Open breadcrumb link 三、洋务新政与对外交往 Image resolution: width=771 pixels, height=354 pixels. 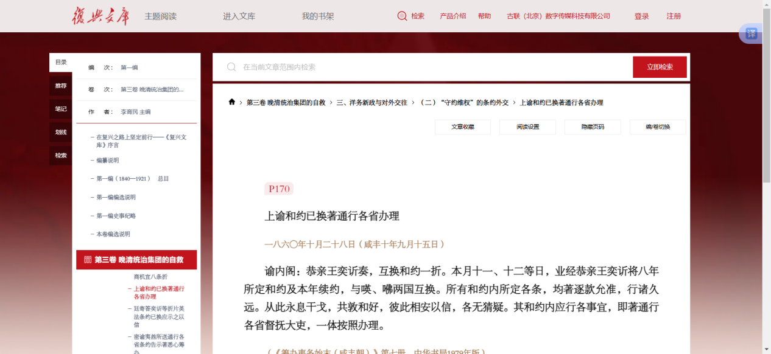371,103
